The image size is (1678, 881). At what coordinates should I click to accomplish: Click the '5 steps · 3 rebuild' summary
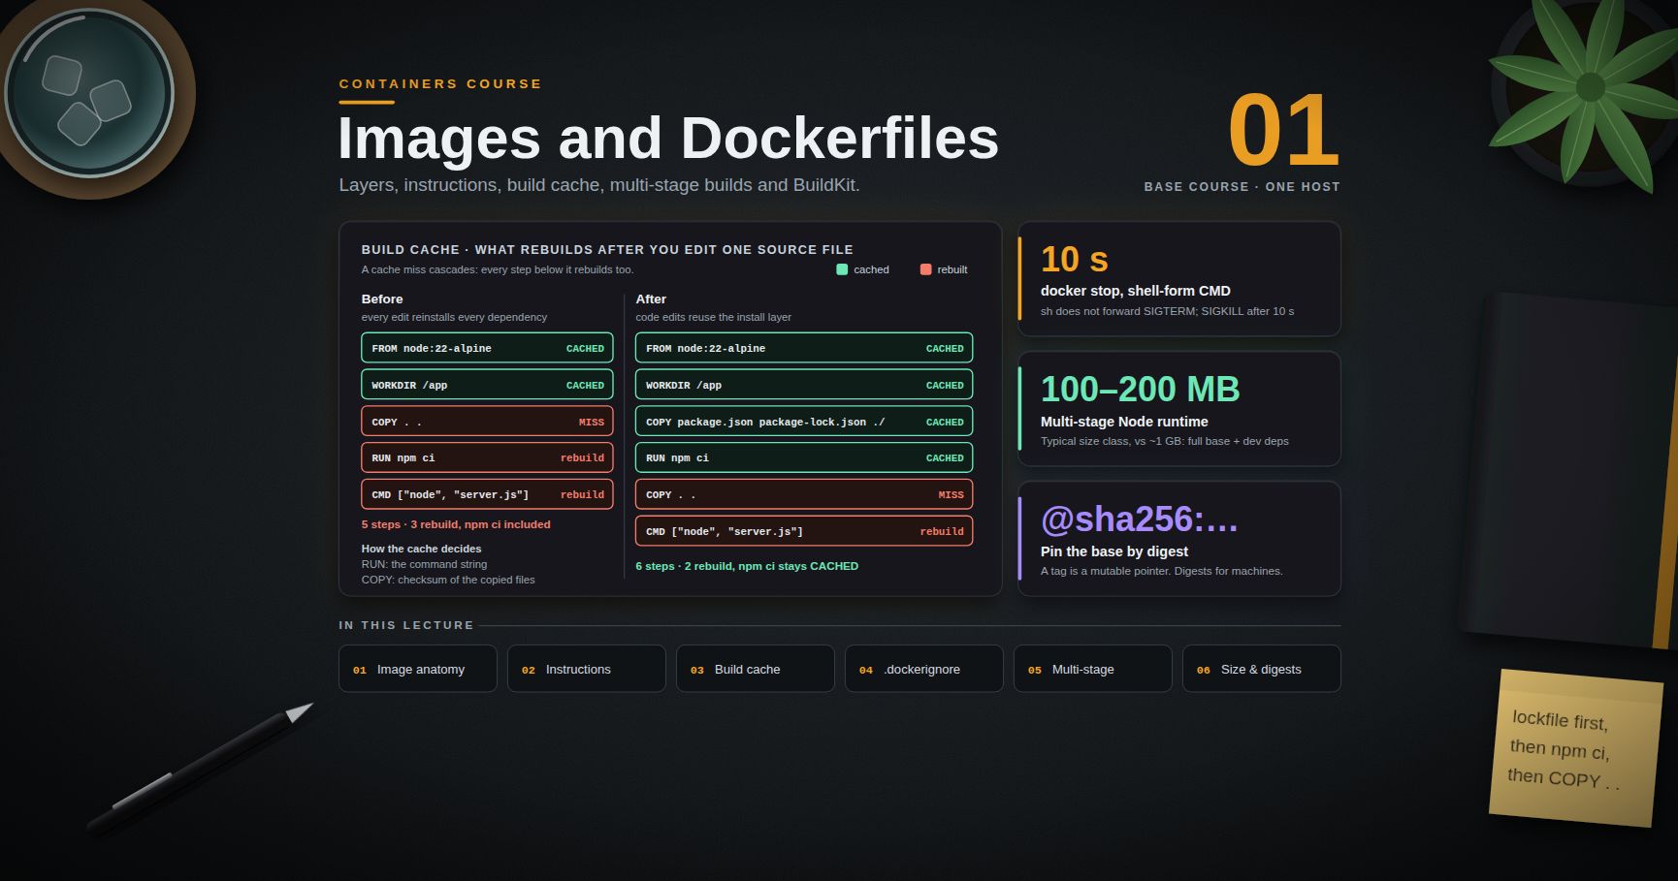[456, 524]
